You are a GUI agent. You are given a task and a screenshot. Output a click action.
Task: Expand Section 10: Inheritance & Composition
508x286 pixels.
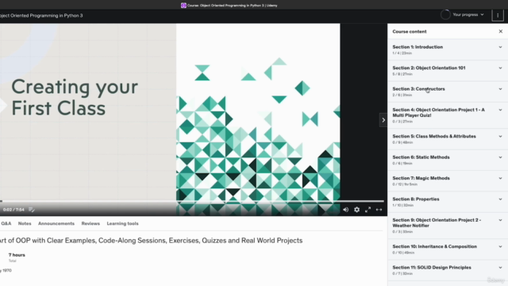(x=448, y=249)
